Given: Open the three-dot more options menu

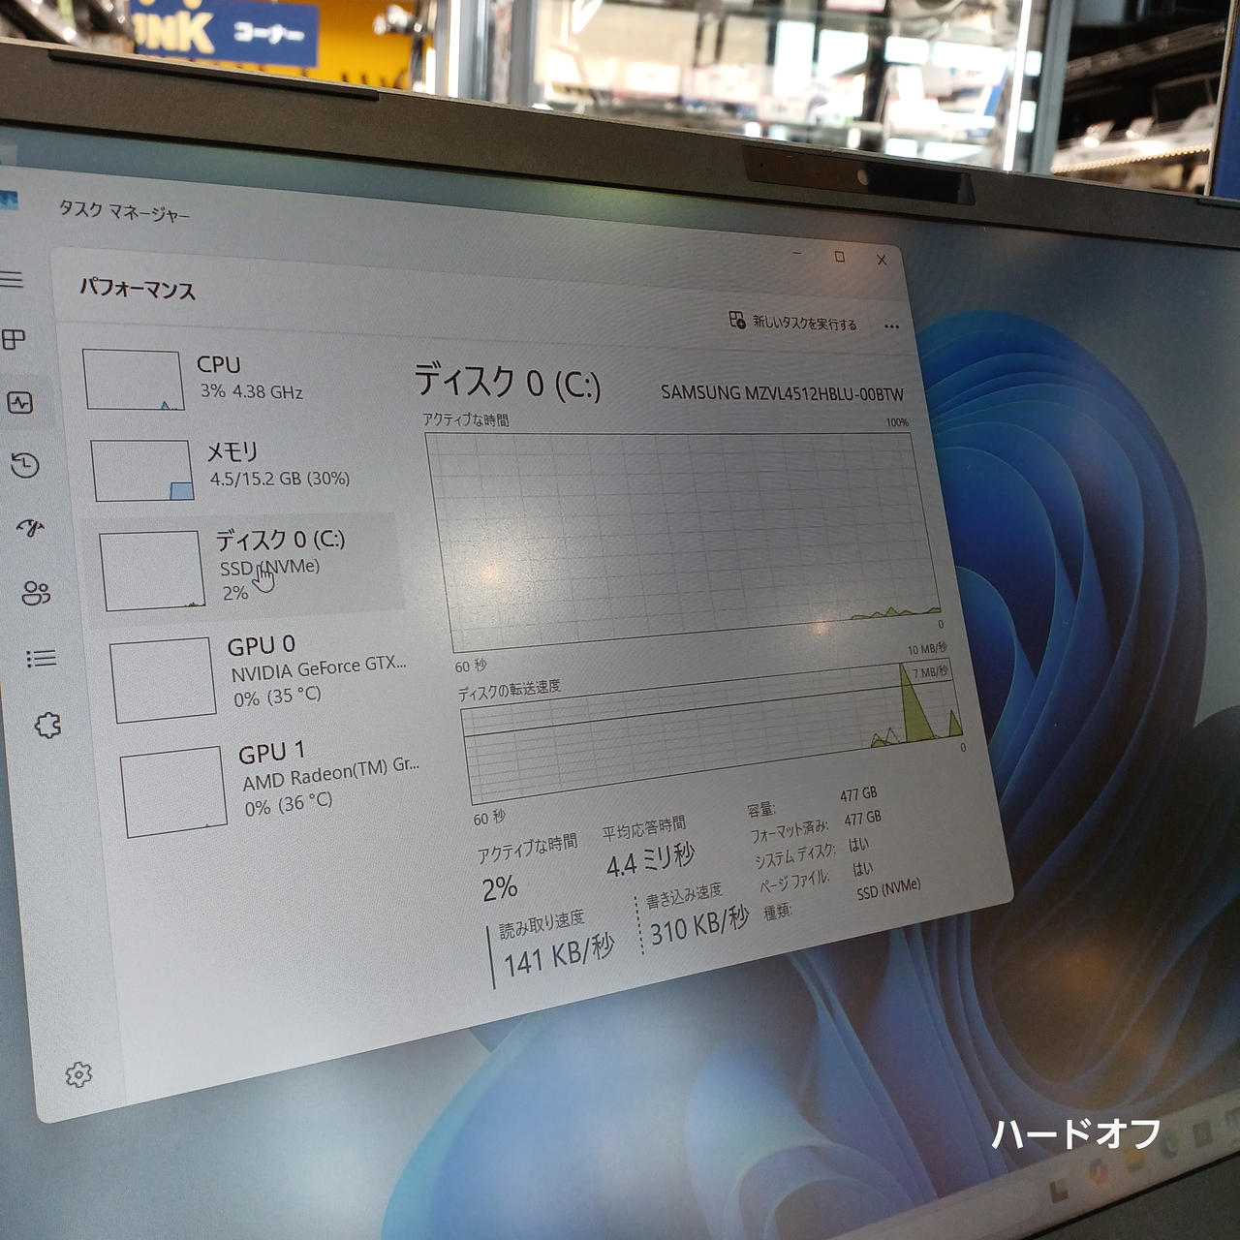Looking at the screenshot, I should [x=891, y=326].
